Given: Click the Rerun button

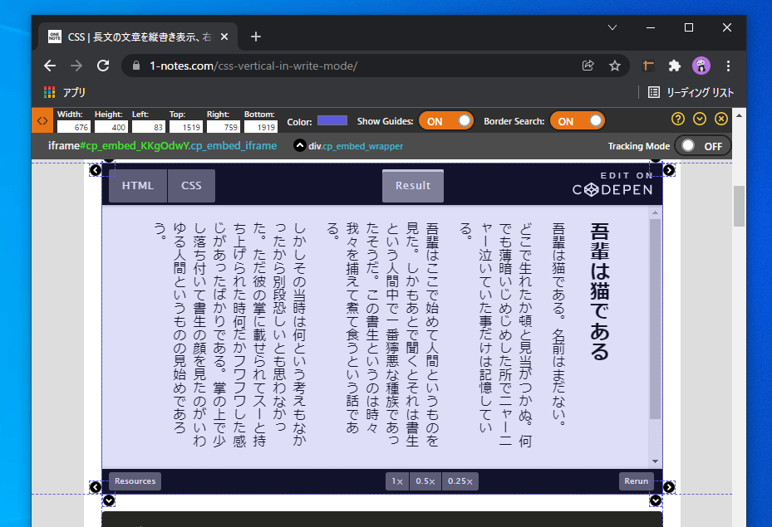Looking at the screenshot, I should point(635,481).
